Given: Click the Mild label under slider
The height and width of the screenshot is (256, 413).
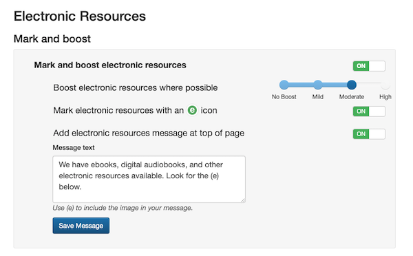Looking at the screenshot, I should click(318, 97).
